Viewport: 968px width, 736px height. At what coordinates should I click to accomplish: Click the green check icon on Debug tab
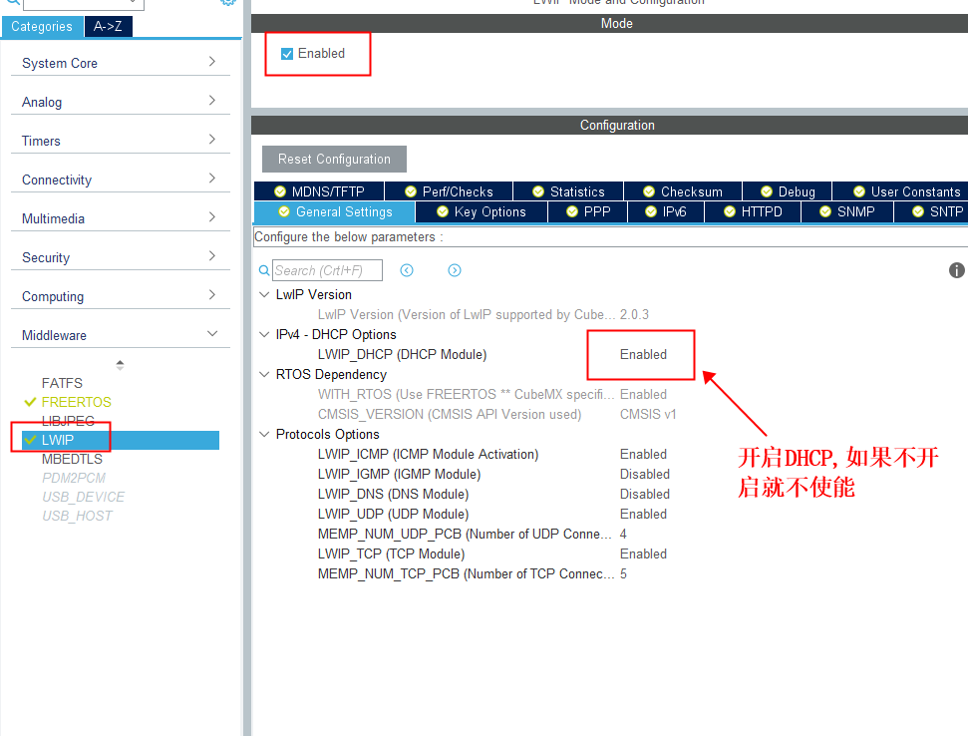click(x=765, y=190)
